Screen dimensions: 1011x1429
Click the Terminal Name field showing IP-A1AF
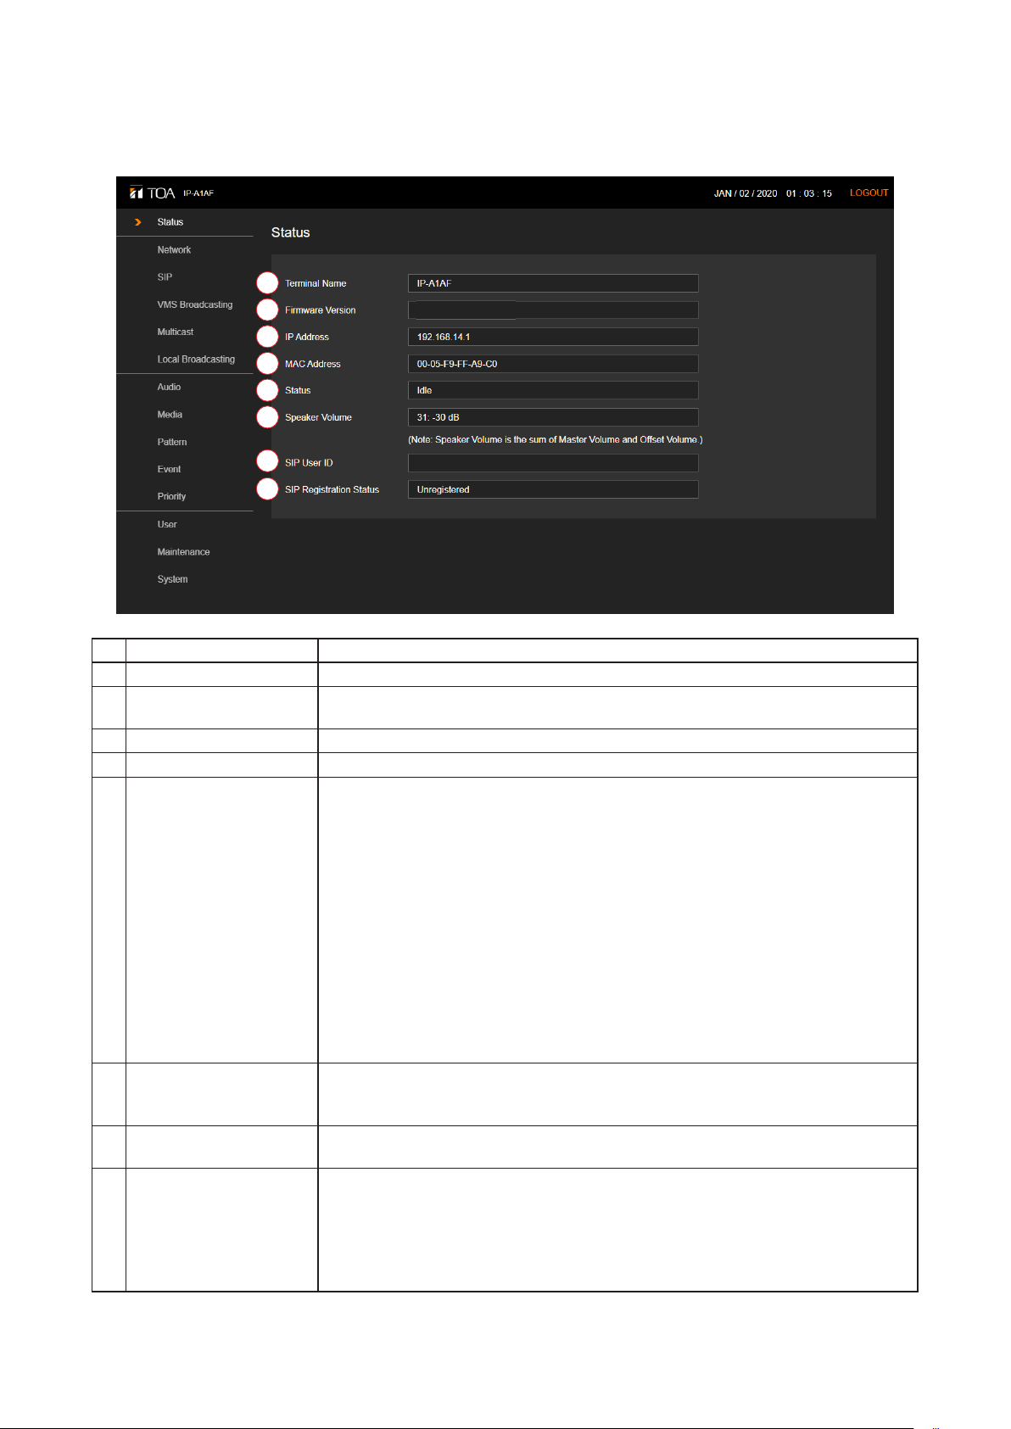pos(553,283)
